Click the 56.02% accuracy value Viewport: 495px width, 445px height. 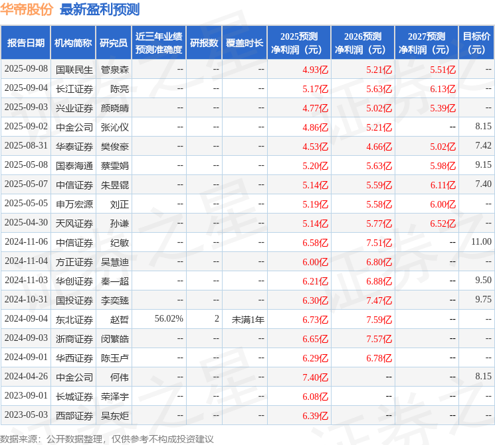click(169, 318)
